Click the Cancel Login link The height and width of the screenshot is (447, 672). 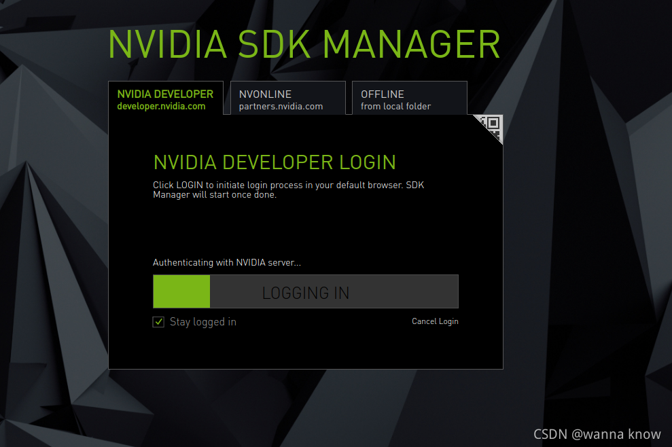(435, 321)
